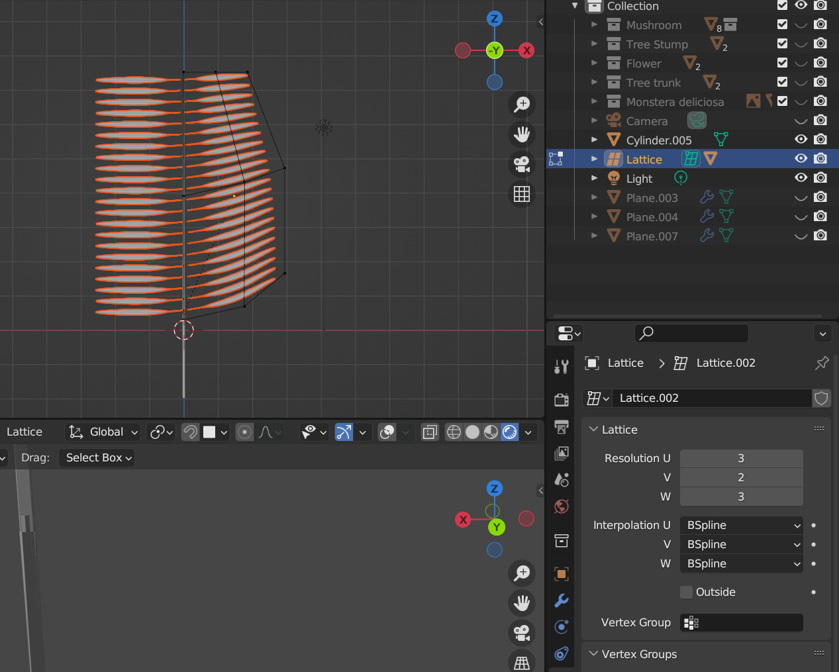This screenshot has height=672, width=839.
Task: Show Plane.003 using its closed-eye icon
Action: point(801,197)
